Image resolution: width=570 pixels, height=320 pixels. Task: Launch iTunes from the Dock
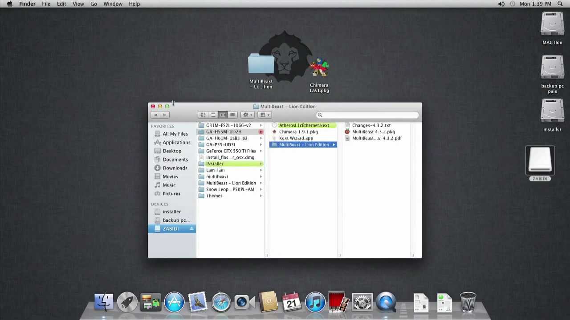[x=315, y=302]
